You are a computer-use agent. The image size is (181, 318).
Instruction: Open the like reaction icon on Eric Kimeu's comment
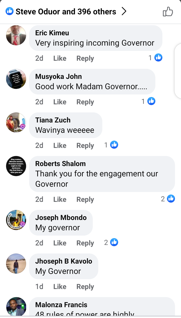(158, 58)
